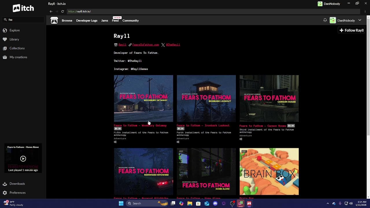The height and width of the screenshot is (208, 370).
Task: Open notifications via the bell icon
Action: coord(325,20)
